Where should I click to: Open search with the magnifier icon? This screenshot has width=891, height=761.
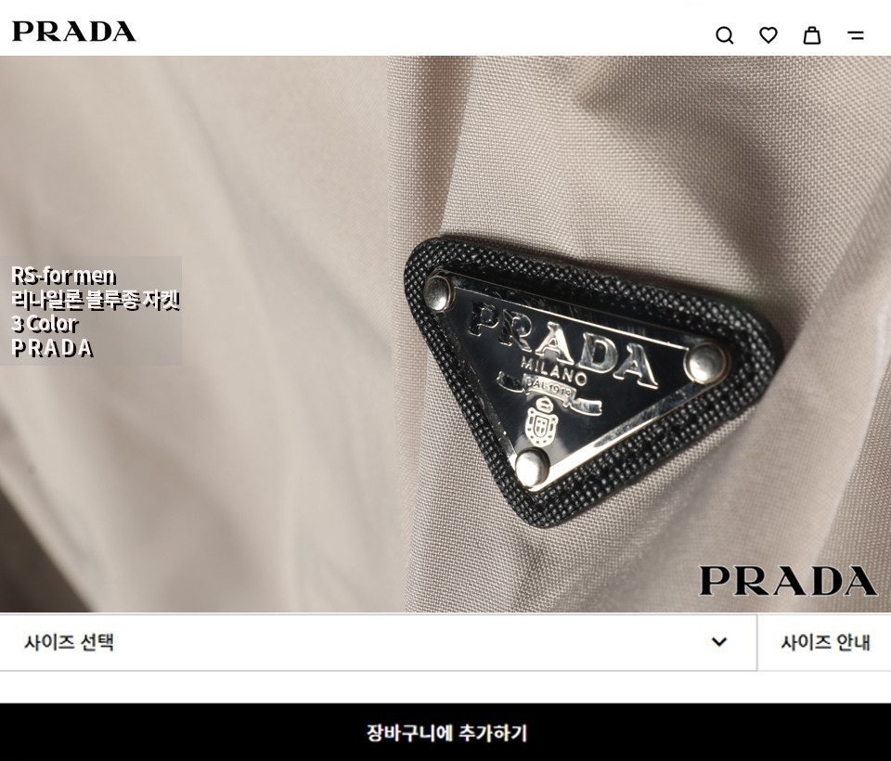[x=725, y=35]
